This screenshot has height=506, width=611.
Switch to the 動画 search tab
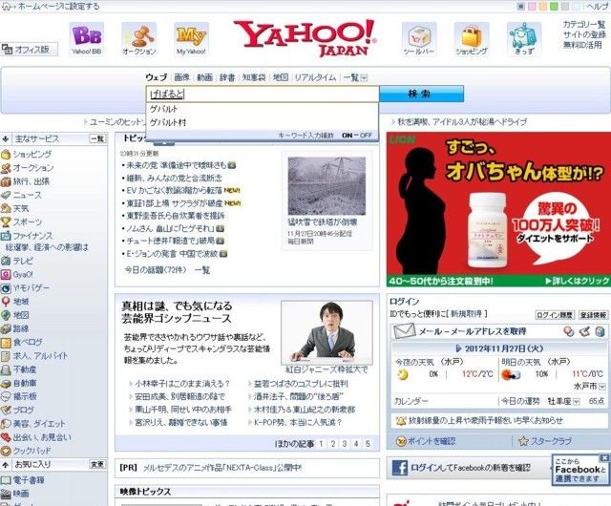pos(204,77)
